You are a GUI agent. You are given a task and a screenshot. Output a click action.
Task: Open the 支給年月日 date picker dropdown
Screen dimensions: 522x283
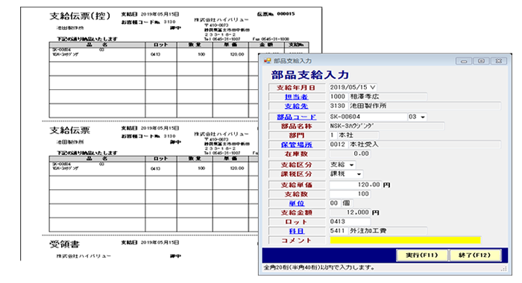point(373,87)
